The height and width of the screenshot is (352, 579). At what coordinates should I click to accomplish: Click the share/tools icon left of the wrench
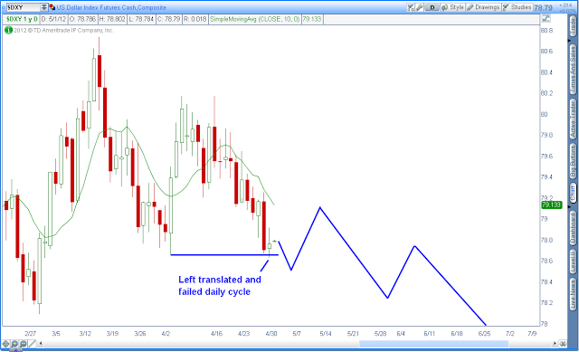click(411, 7)
